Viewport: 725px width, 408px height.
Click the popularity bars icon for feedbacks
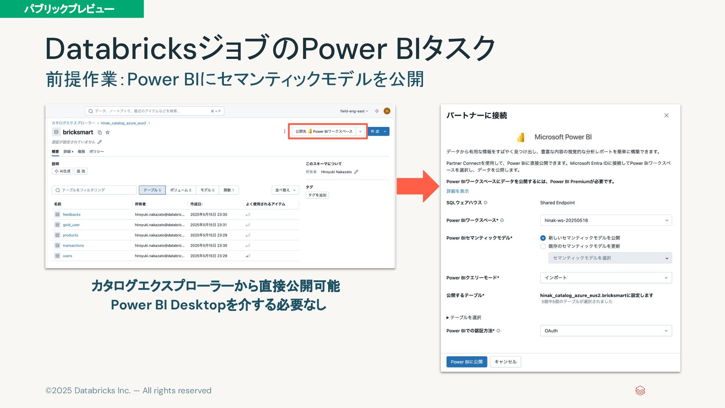248,215
